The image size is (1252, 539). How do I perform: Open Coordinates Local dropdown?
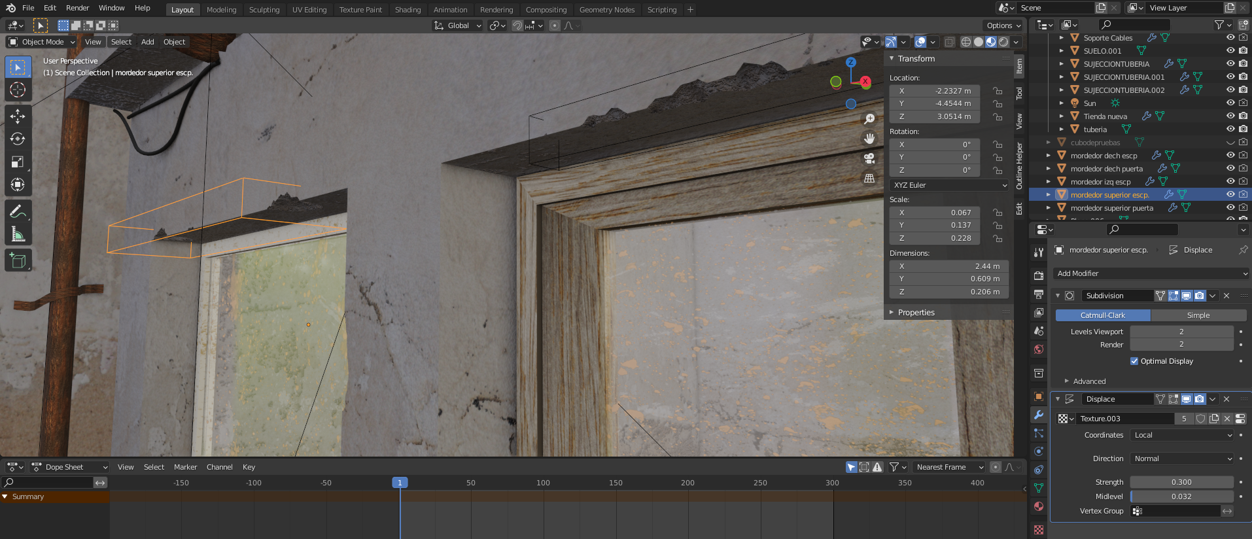coord(1182,435)
